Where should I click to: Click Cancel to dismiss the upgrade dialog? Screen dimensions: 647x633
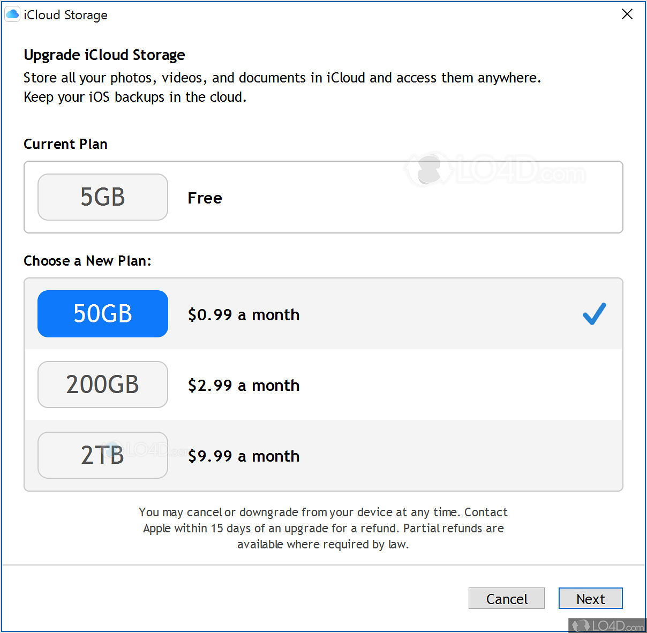(506, 598)
